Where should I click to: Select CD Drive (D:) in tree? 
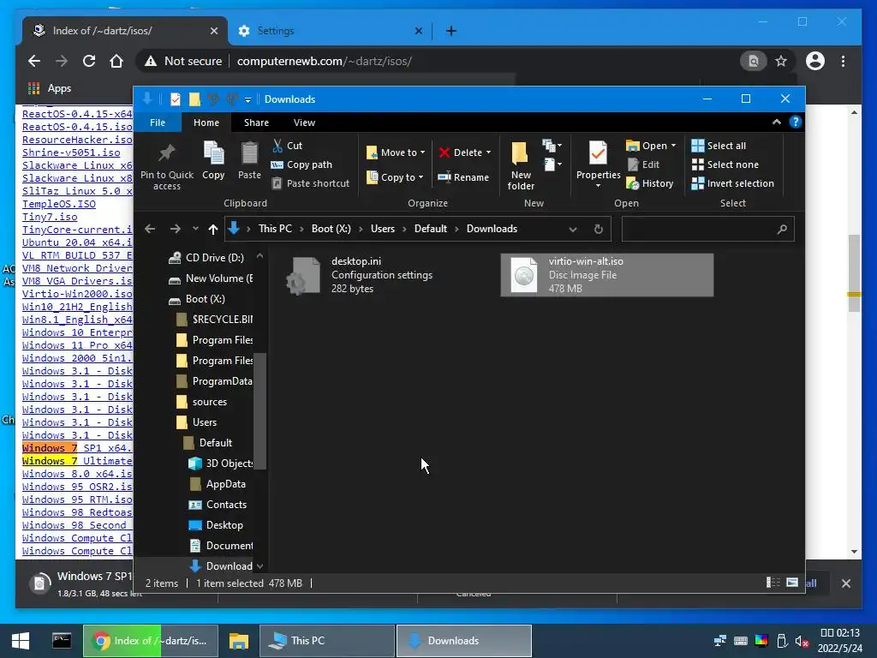(207, 258)
